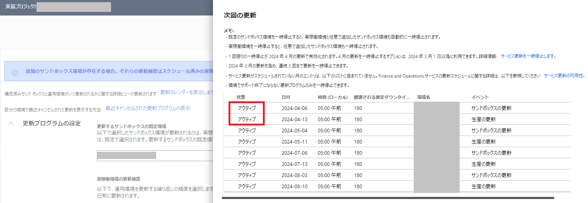Click the horizontal scrollbar under the update table
This screenshot has width=588, height=203.
pos(388,198)
